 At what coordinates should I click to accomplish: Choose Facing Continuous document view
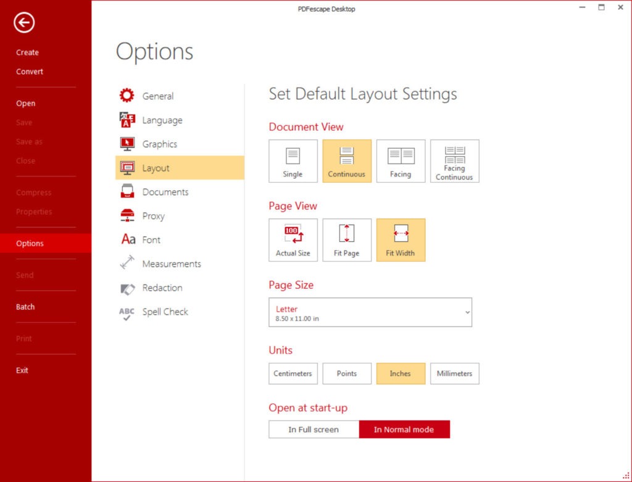tap(455, 161)
